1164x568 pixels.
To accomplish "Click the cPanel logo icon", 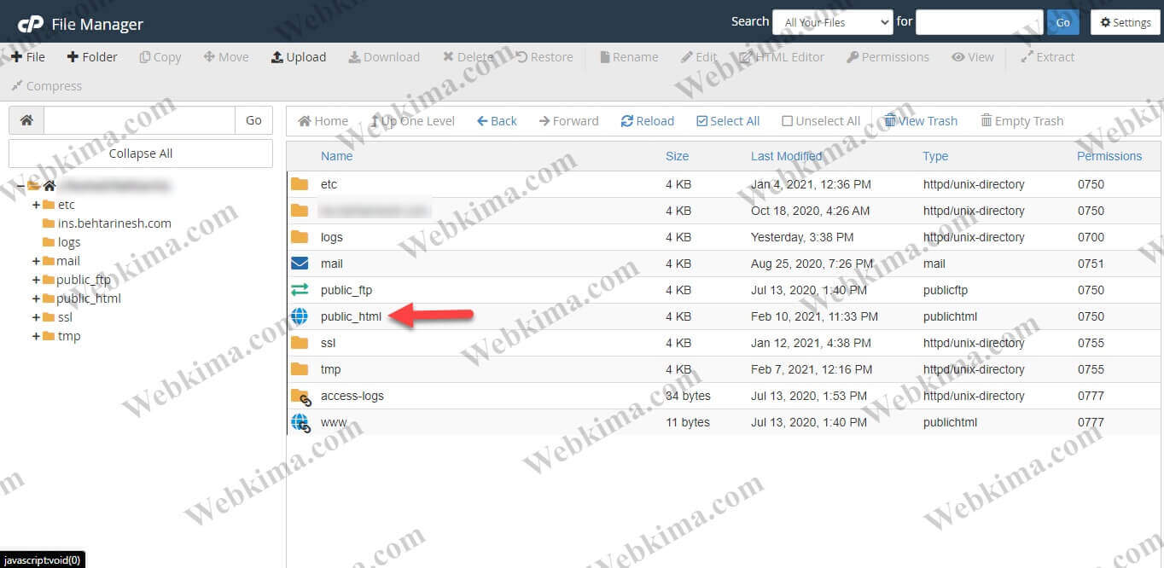I will (31, 24).
